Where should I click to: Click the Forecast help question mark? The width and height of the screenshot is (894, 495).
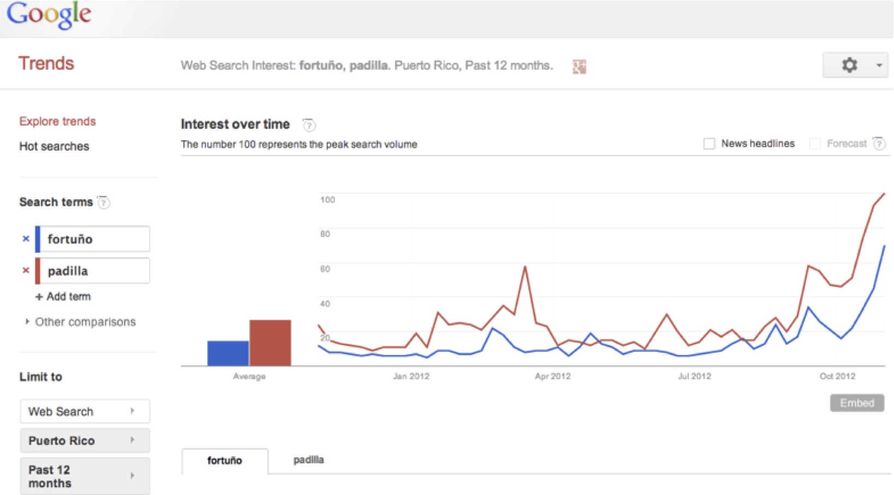coord(879,144)
